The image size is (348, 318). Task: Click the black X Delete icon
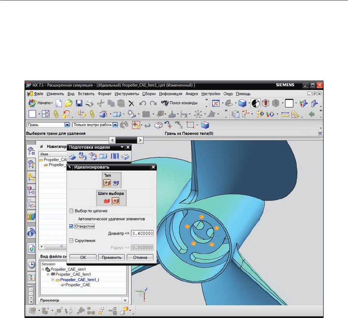point(131,103)
